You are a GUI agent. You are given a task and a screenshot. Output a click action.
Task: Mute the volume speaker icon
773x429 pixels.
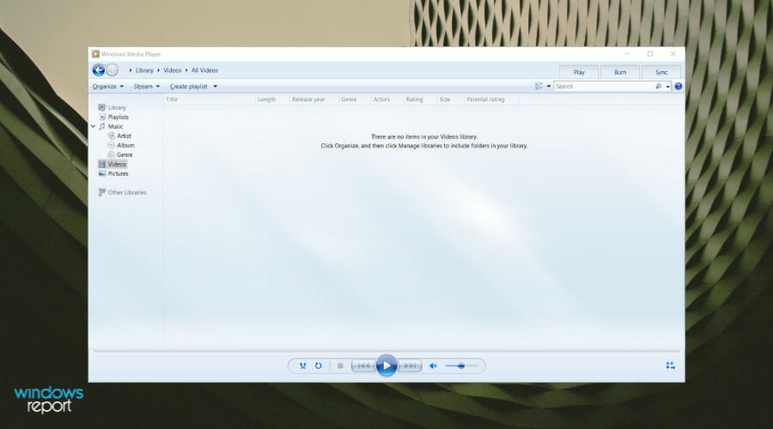[433, 366]
